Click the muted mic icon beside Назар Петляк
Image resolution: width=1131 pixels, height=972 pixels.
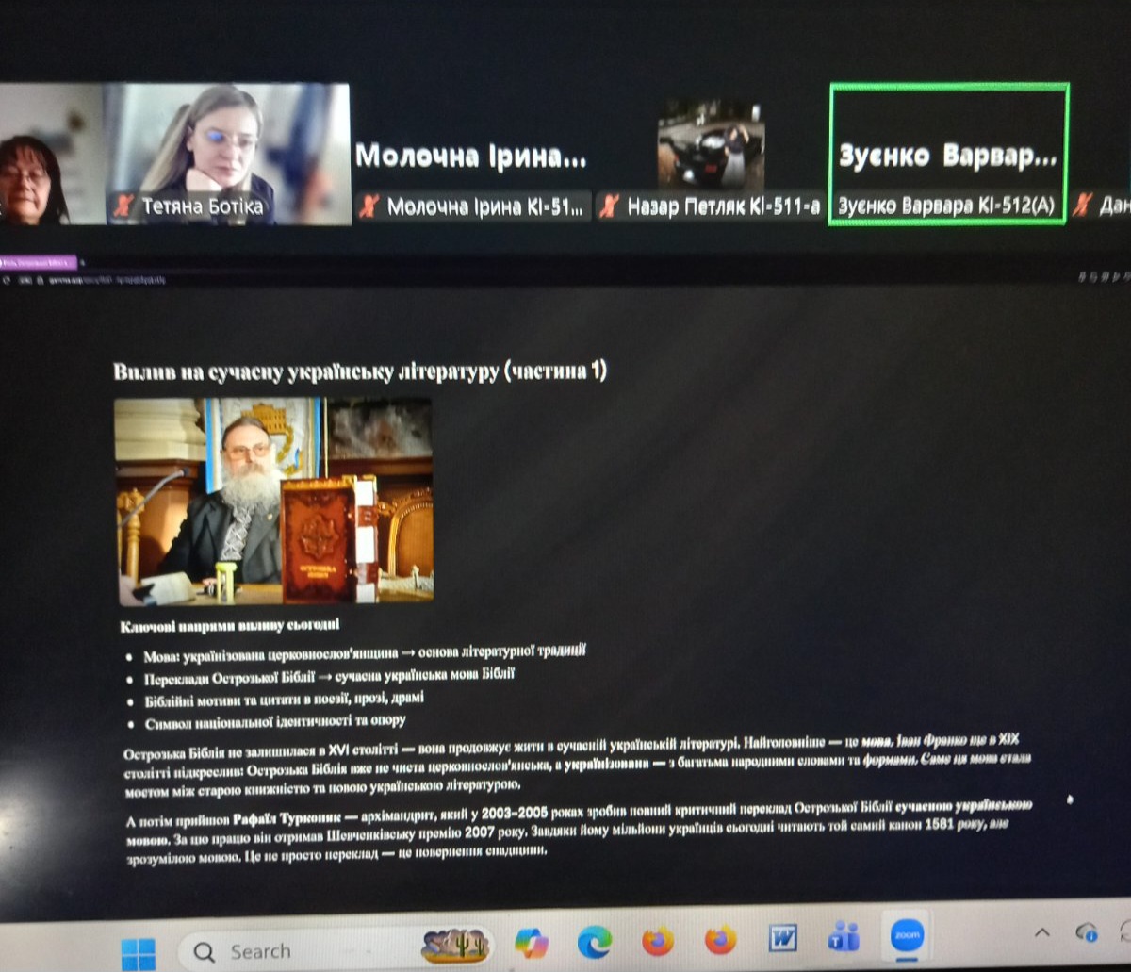[x=611, y=206]
